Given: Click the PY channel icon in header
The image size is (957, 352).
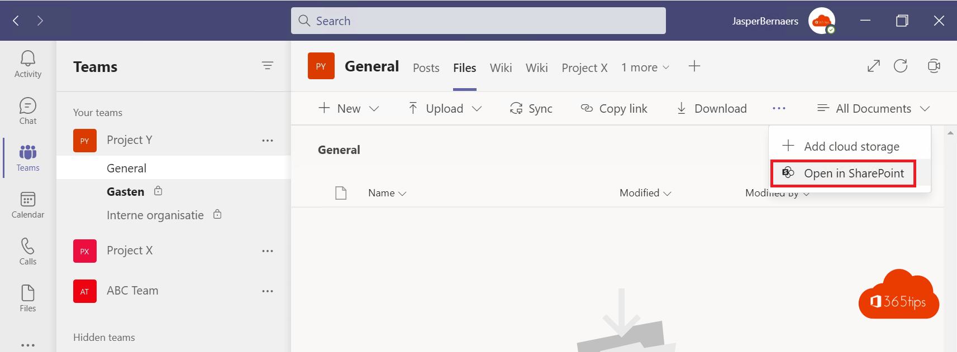Looking at the screenshot, I should [321, 66].
